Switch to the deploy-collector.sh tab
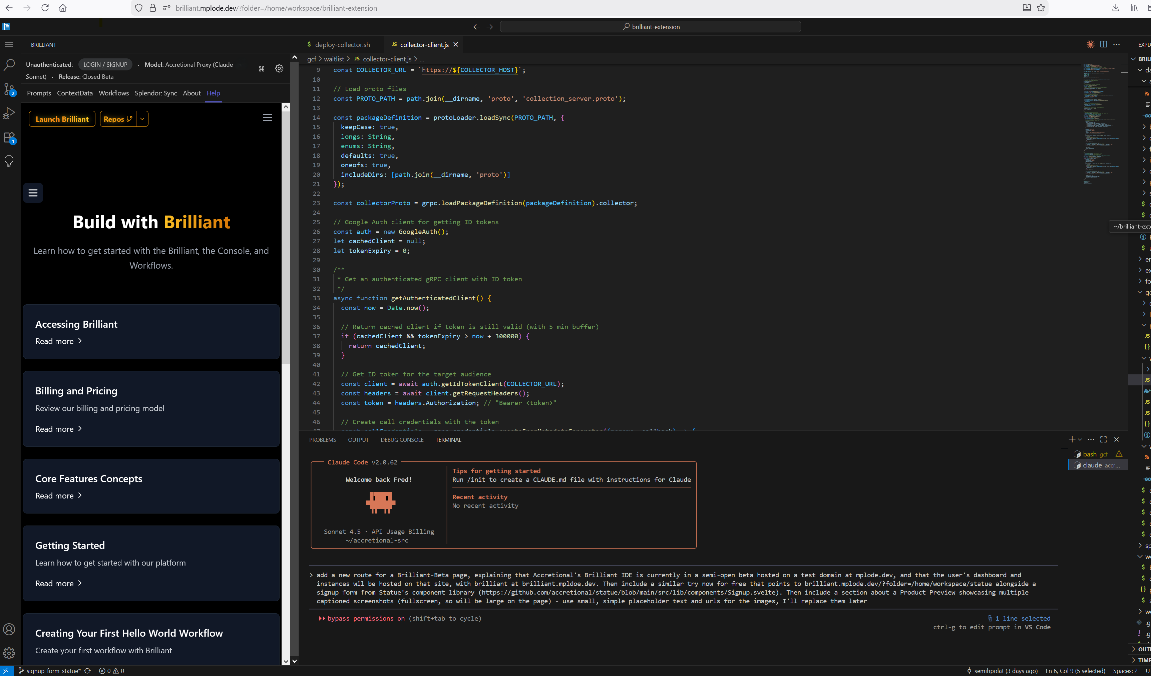 pyautogui.click(x=342, y=44)
